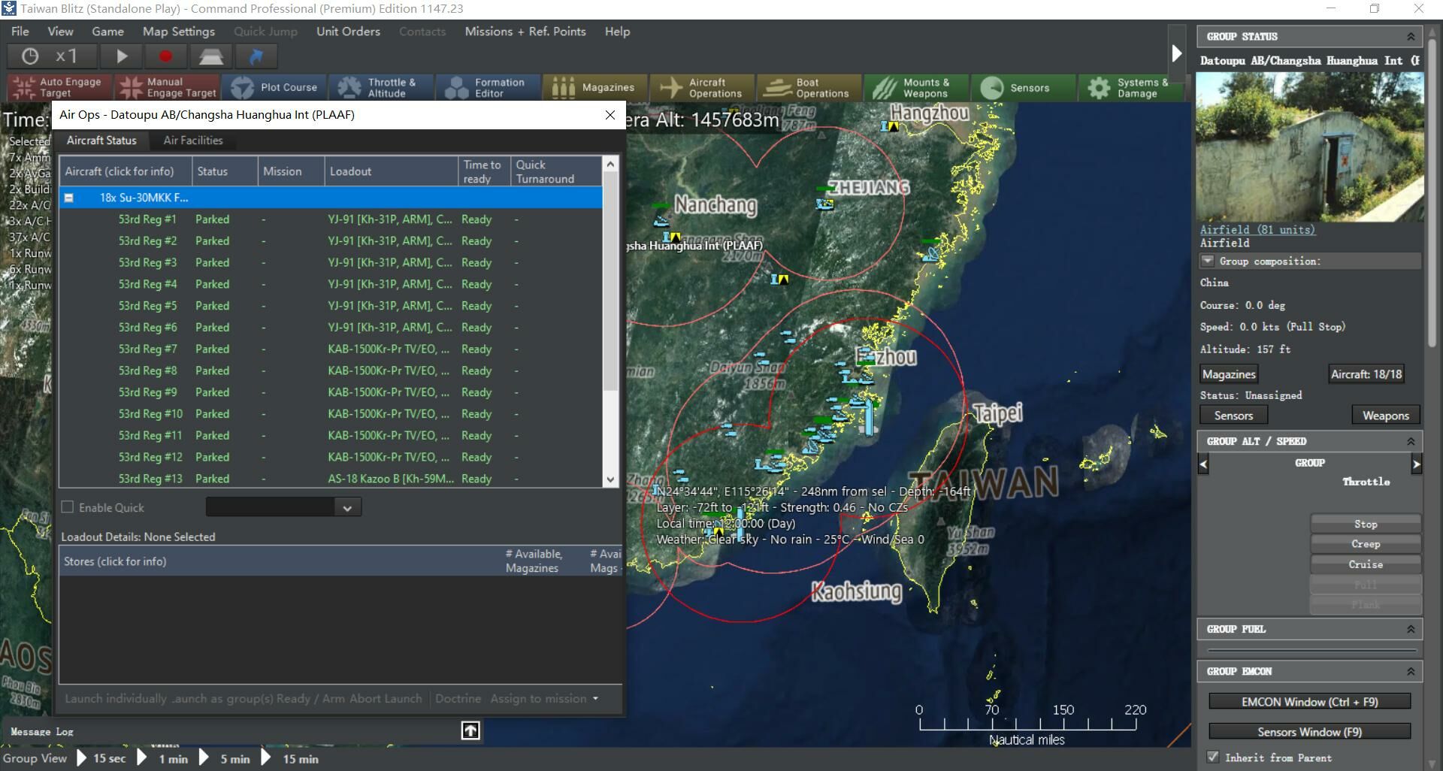Click the red record button
The height and width of the screenshot is (771, 1443).
tap(165, 56)
